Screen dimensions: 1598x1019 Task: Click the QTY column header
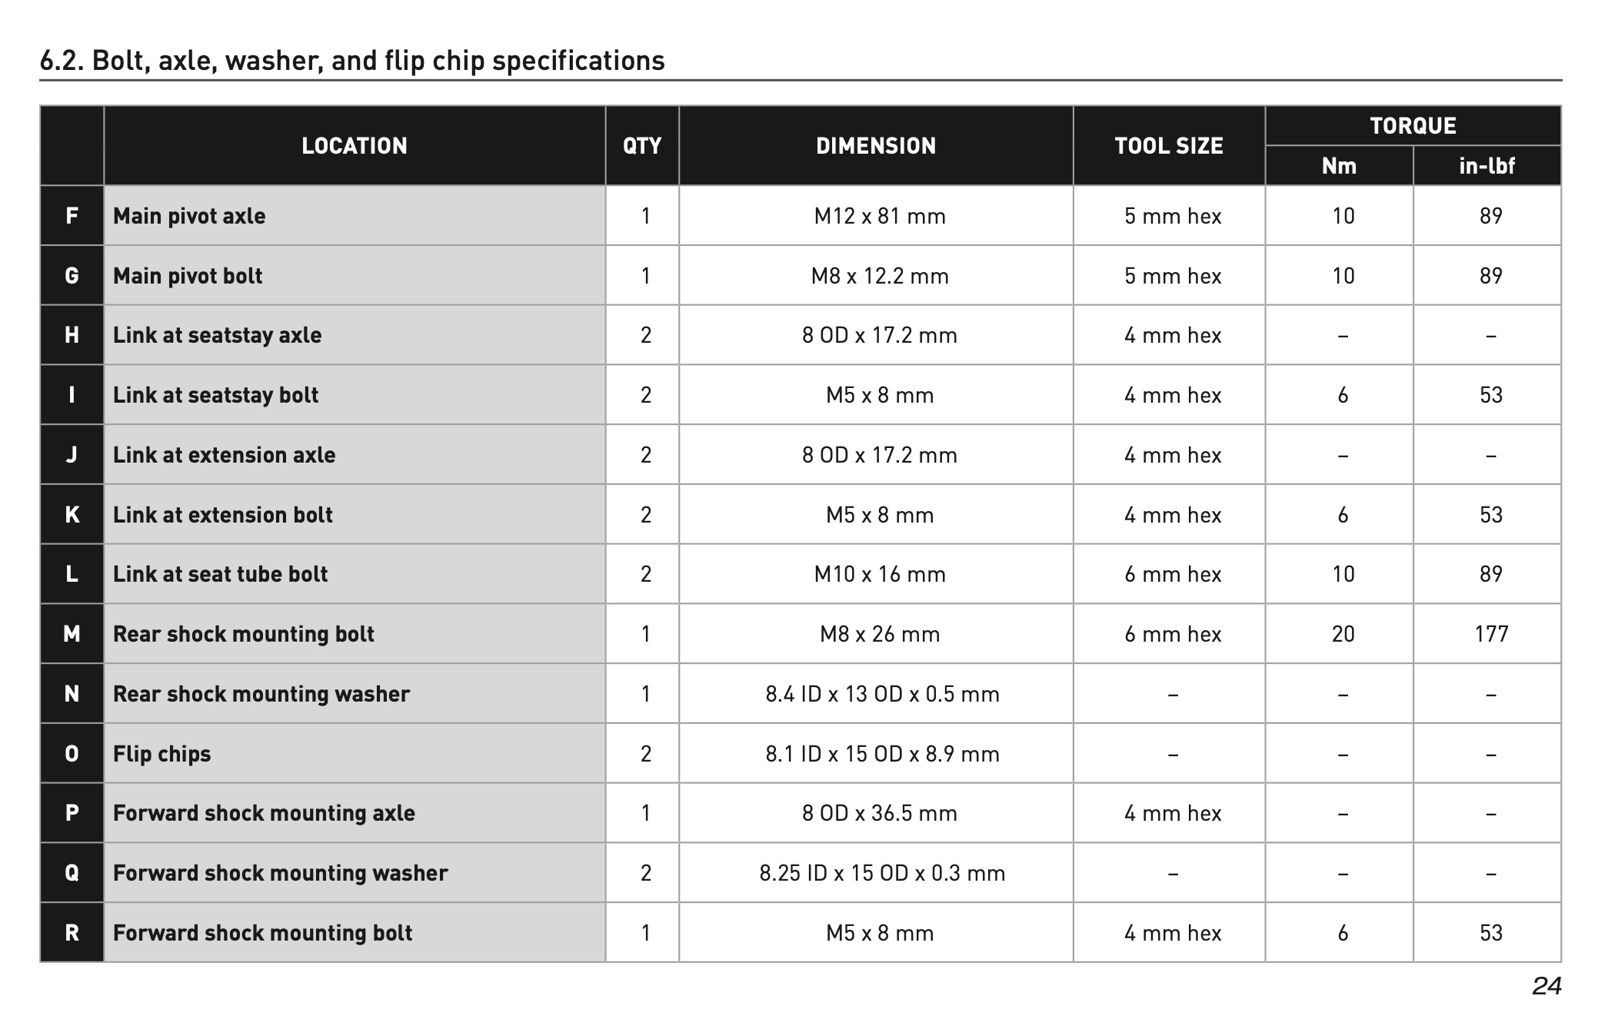tap(642, 145)
